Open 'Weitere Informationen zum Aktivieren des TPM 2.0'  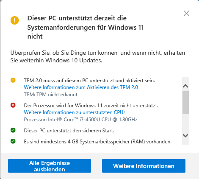[x=81, y=87]
